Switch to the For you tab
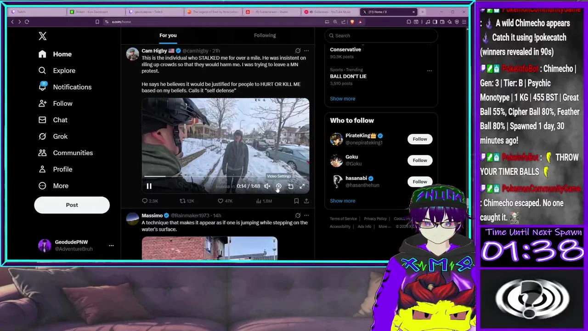The image size is (588, 331). point(168,35)
